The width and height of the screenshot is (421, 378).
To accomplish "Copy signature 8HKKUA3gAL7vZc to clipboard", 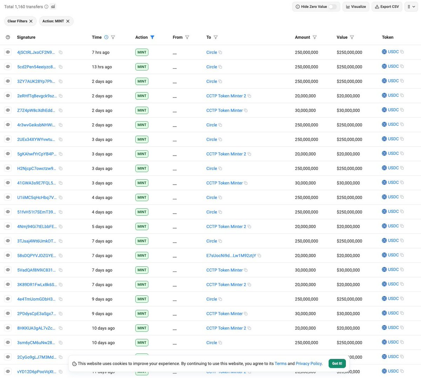I will coord(61,328).
